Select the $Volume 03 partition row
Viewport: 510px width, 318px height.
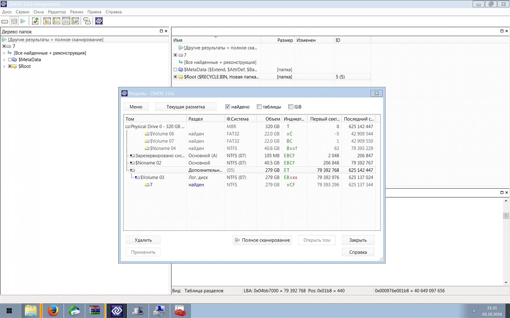(152, 177)
